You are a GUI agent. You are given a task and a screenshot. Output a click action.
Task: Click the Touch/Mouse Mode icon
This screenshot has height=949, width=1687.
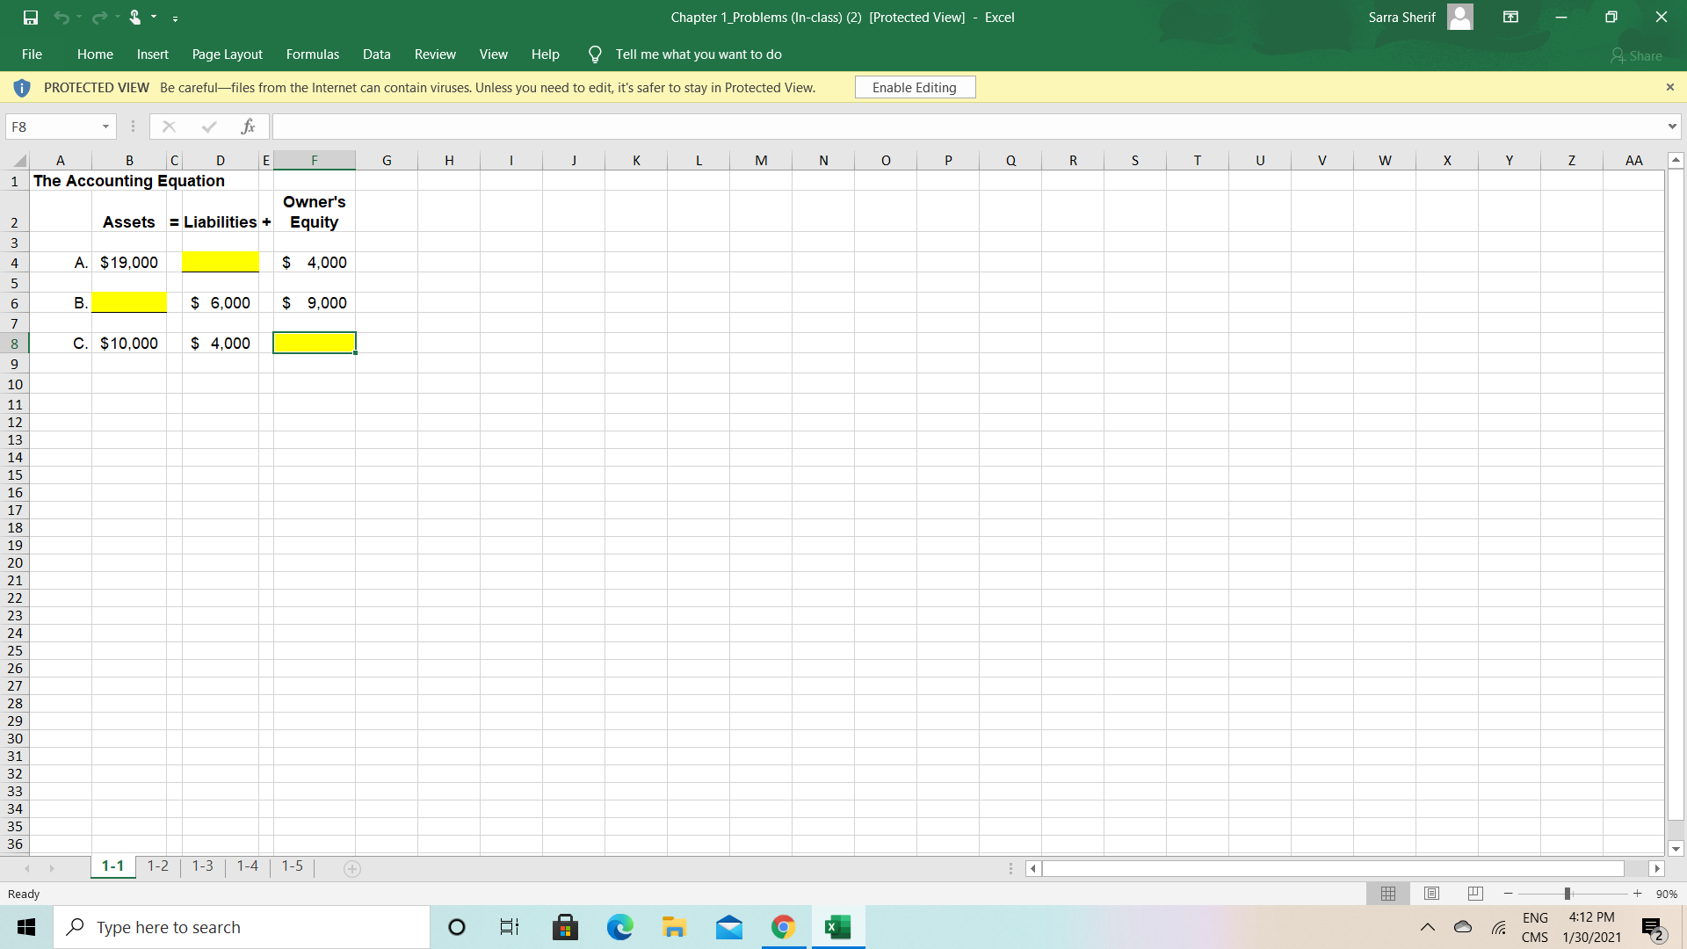click(135, 17)
